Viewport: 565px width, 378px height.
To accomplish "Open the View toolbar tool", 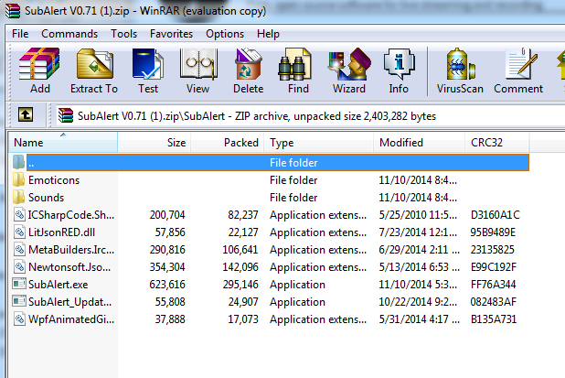I will pyautogui.click(x=198, y=64).
